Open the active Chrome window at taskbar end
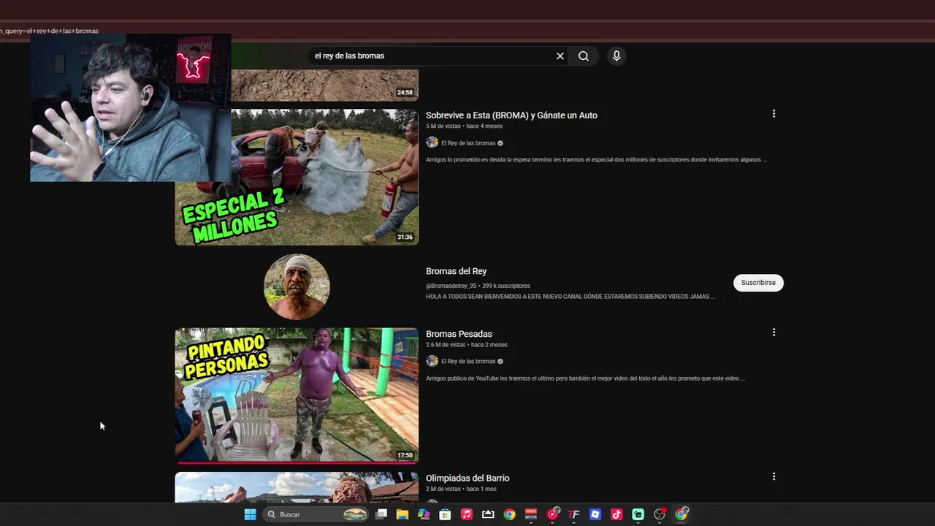This screenshot has width=935, height=526. [682, 514]
